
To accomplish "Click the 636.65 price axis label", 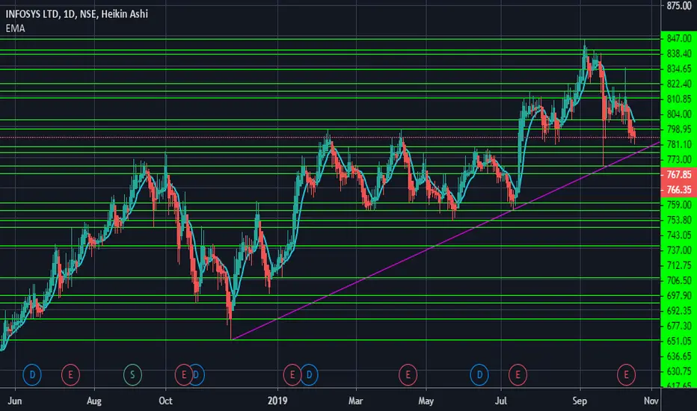I will coord(679,356).
